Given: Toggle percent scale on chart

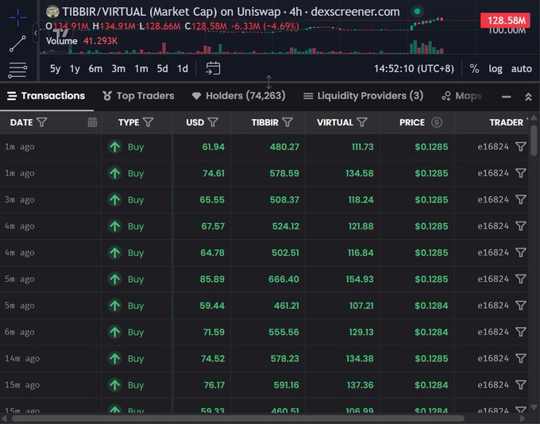Looking at the screenshot, I should (x=474, y=68).
